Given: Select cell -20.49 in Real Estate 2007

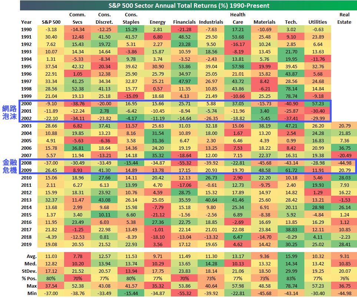Looking at the screenshot, I should [344, 156].
